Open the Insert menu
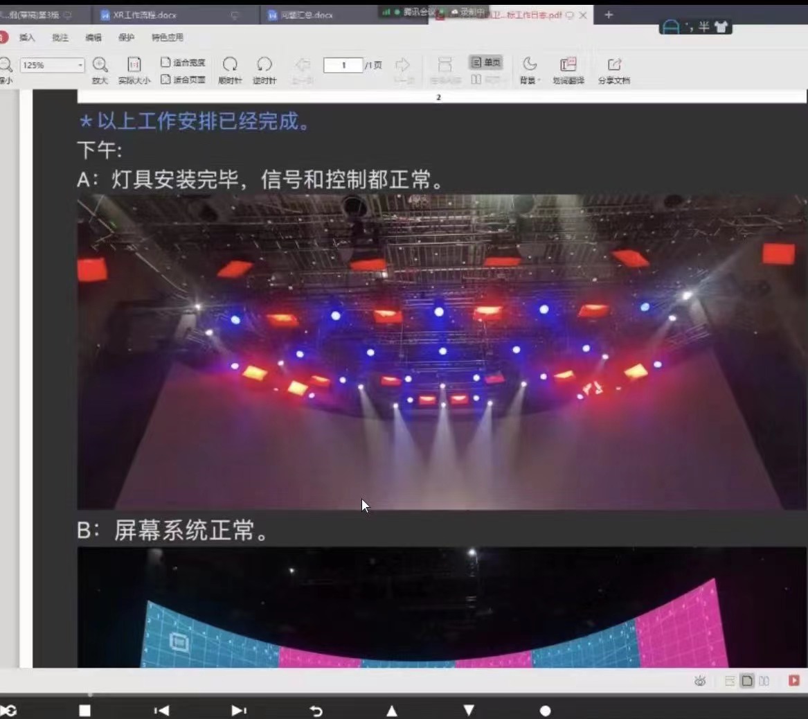 point(27,37)
